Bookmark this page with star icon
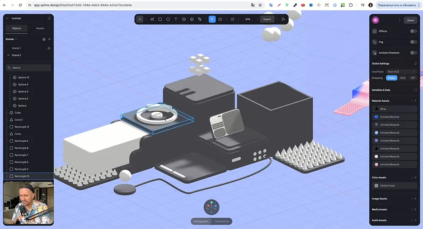Screen dimensions: 423x229 pos(260,5)
